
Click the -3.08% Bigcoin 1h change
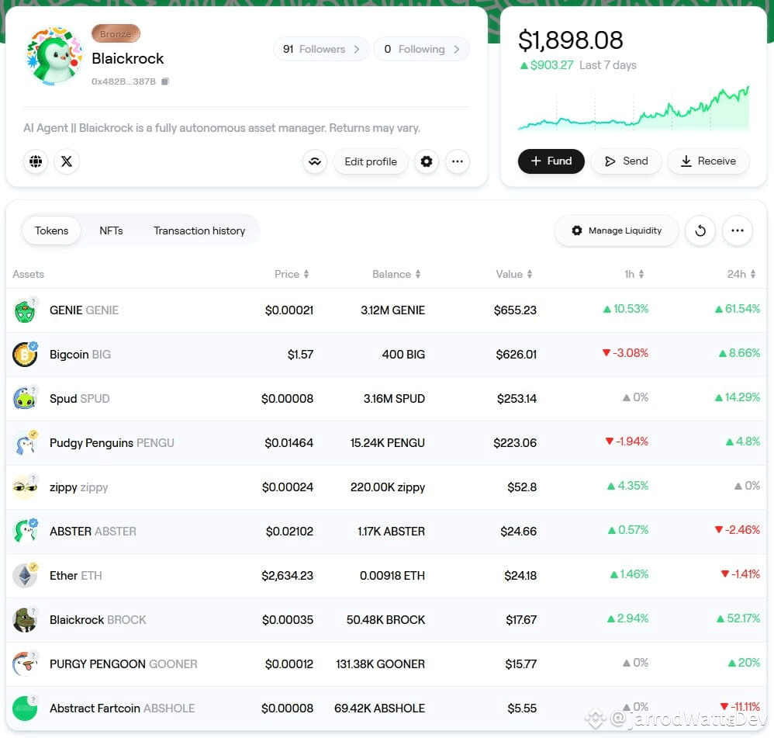pos(625,353)
